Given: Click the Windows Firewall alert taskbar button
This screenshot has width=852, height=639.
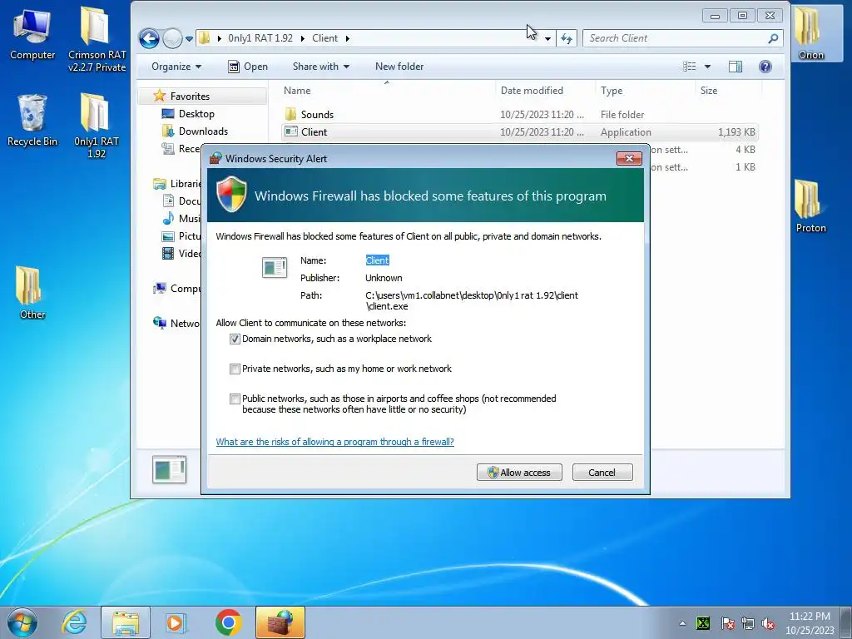Looking at the screenshot, I should 280,622.
